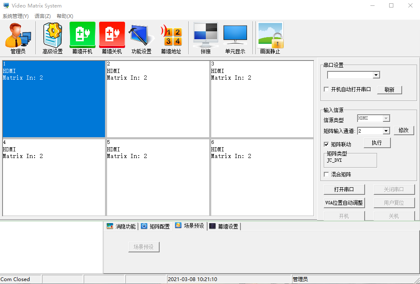Uncheck the 矩阵联动 checkbox

(326, 144)
